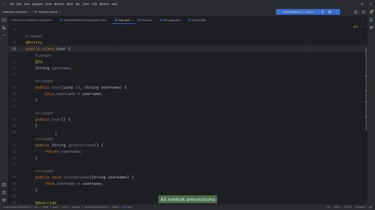Click the IntelliJ app logo icon
The height and width of the screenshot is (210, 375).
point(4,4)
